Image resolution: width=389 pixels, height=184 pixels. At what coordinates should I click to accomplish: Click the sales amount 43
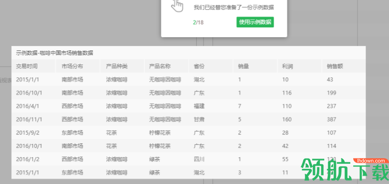point(330,79)
